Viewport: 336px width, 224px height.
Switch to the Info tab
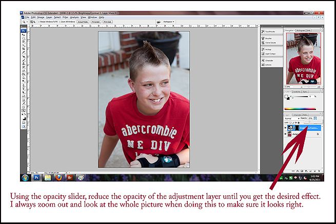(309, 31)
